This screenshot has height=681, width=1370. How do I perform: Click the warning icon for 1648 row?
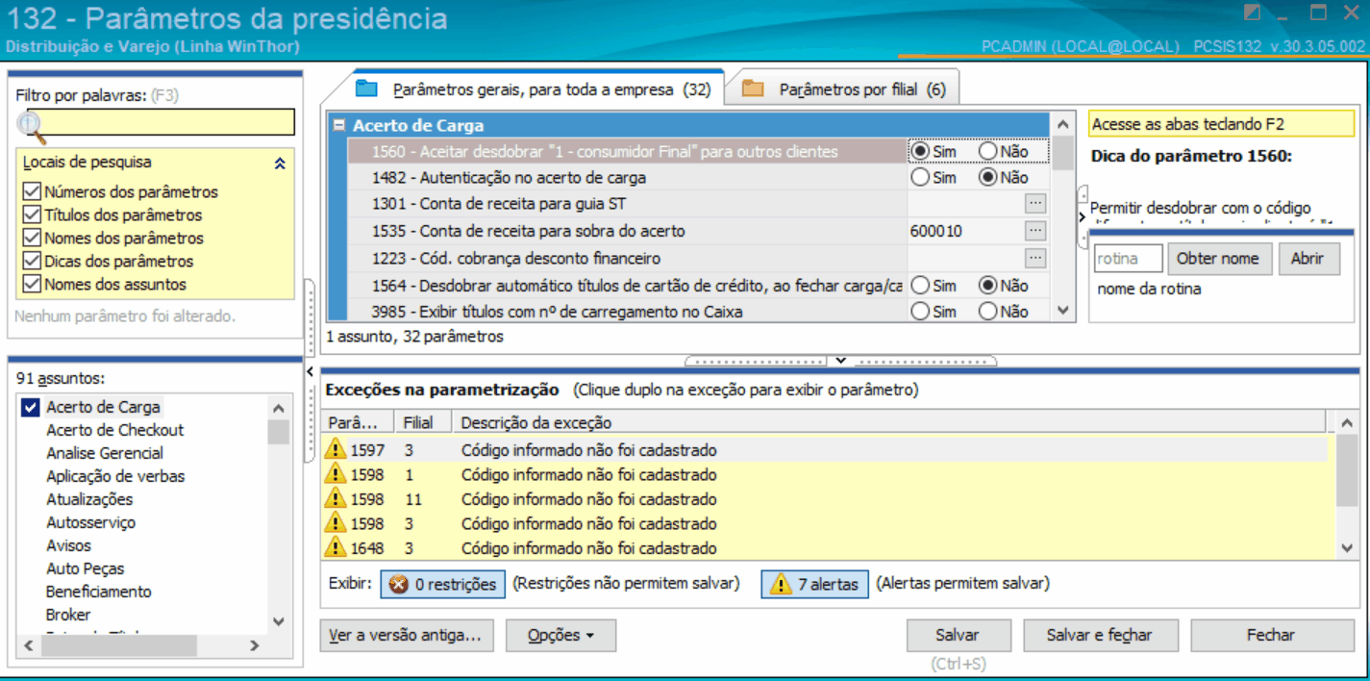336,548
